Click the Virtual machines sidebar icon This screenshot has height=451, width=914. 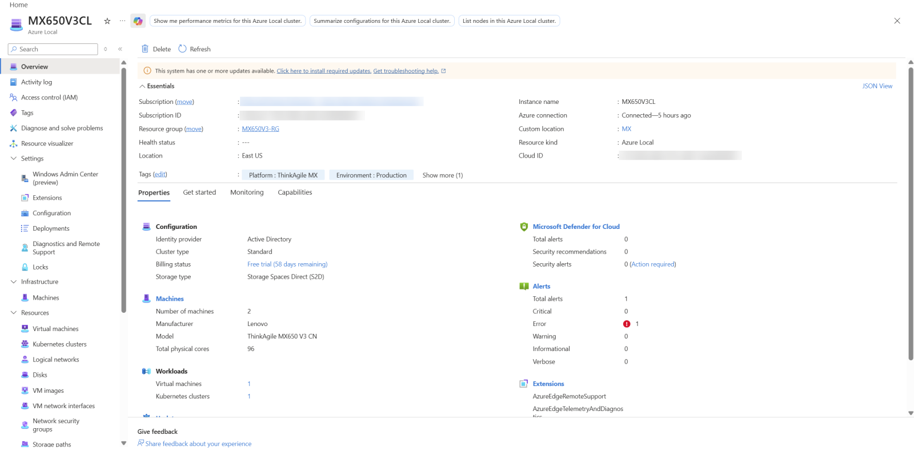tap(25, 329)
